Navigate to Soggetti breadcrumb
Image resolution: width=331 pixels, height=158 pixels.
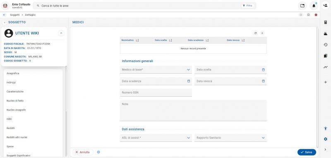[x=15, y=15]
